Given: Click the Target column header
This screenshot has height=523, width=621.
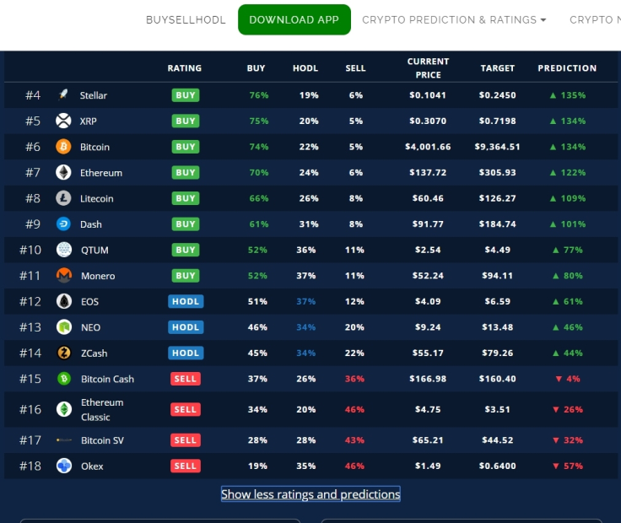Looking at the screenshot, I should (498, 68).
